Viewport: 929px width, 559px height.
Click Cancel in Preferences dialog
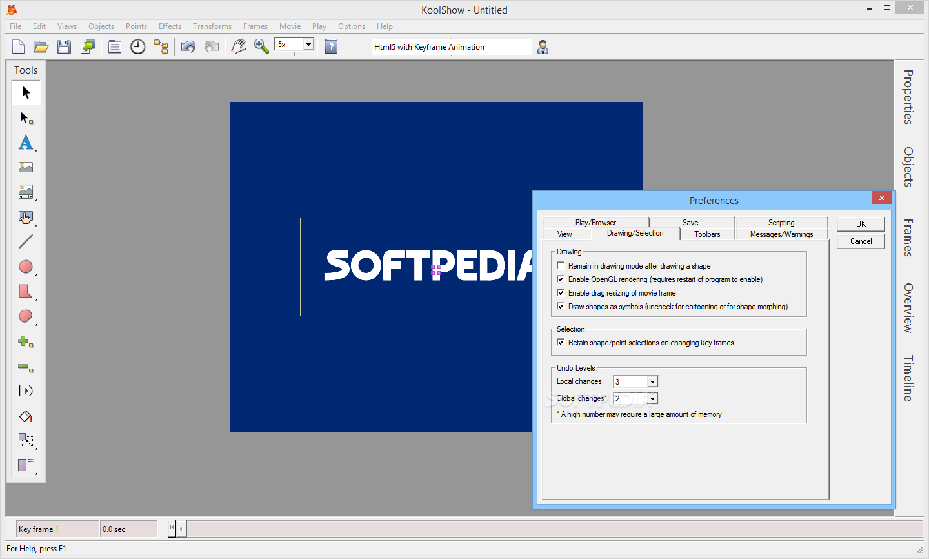pos(861,241)
